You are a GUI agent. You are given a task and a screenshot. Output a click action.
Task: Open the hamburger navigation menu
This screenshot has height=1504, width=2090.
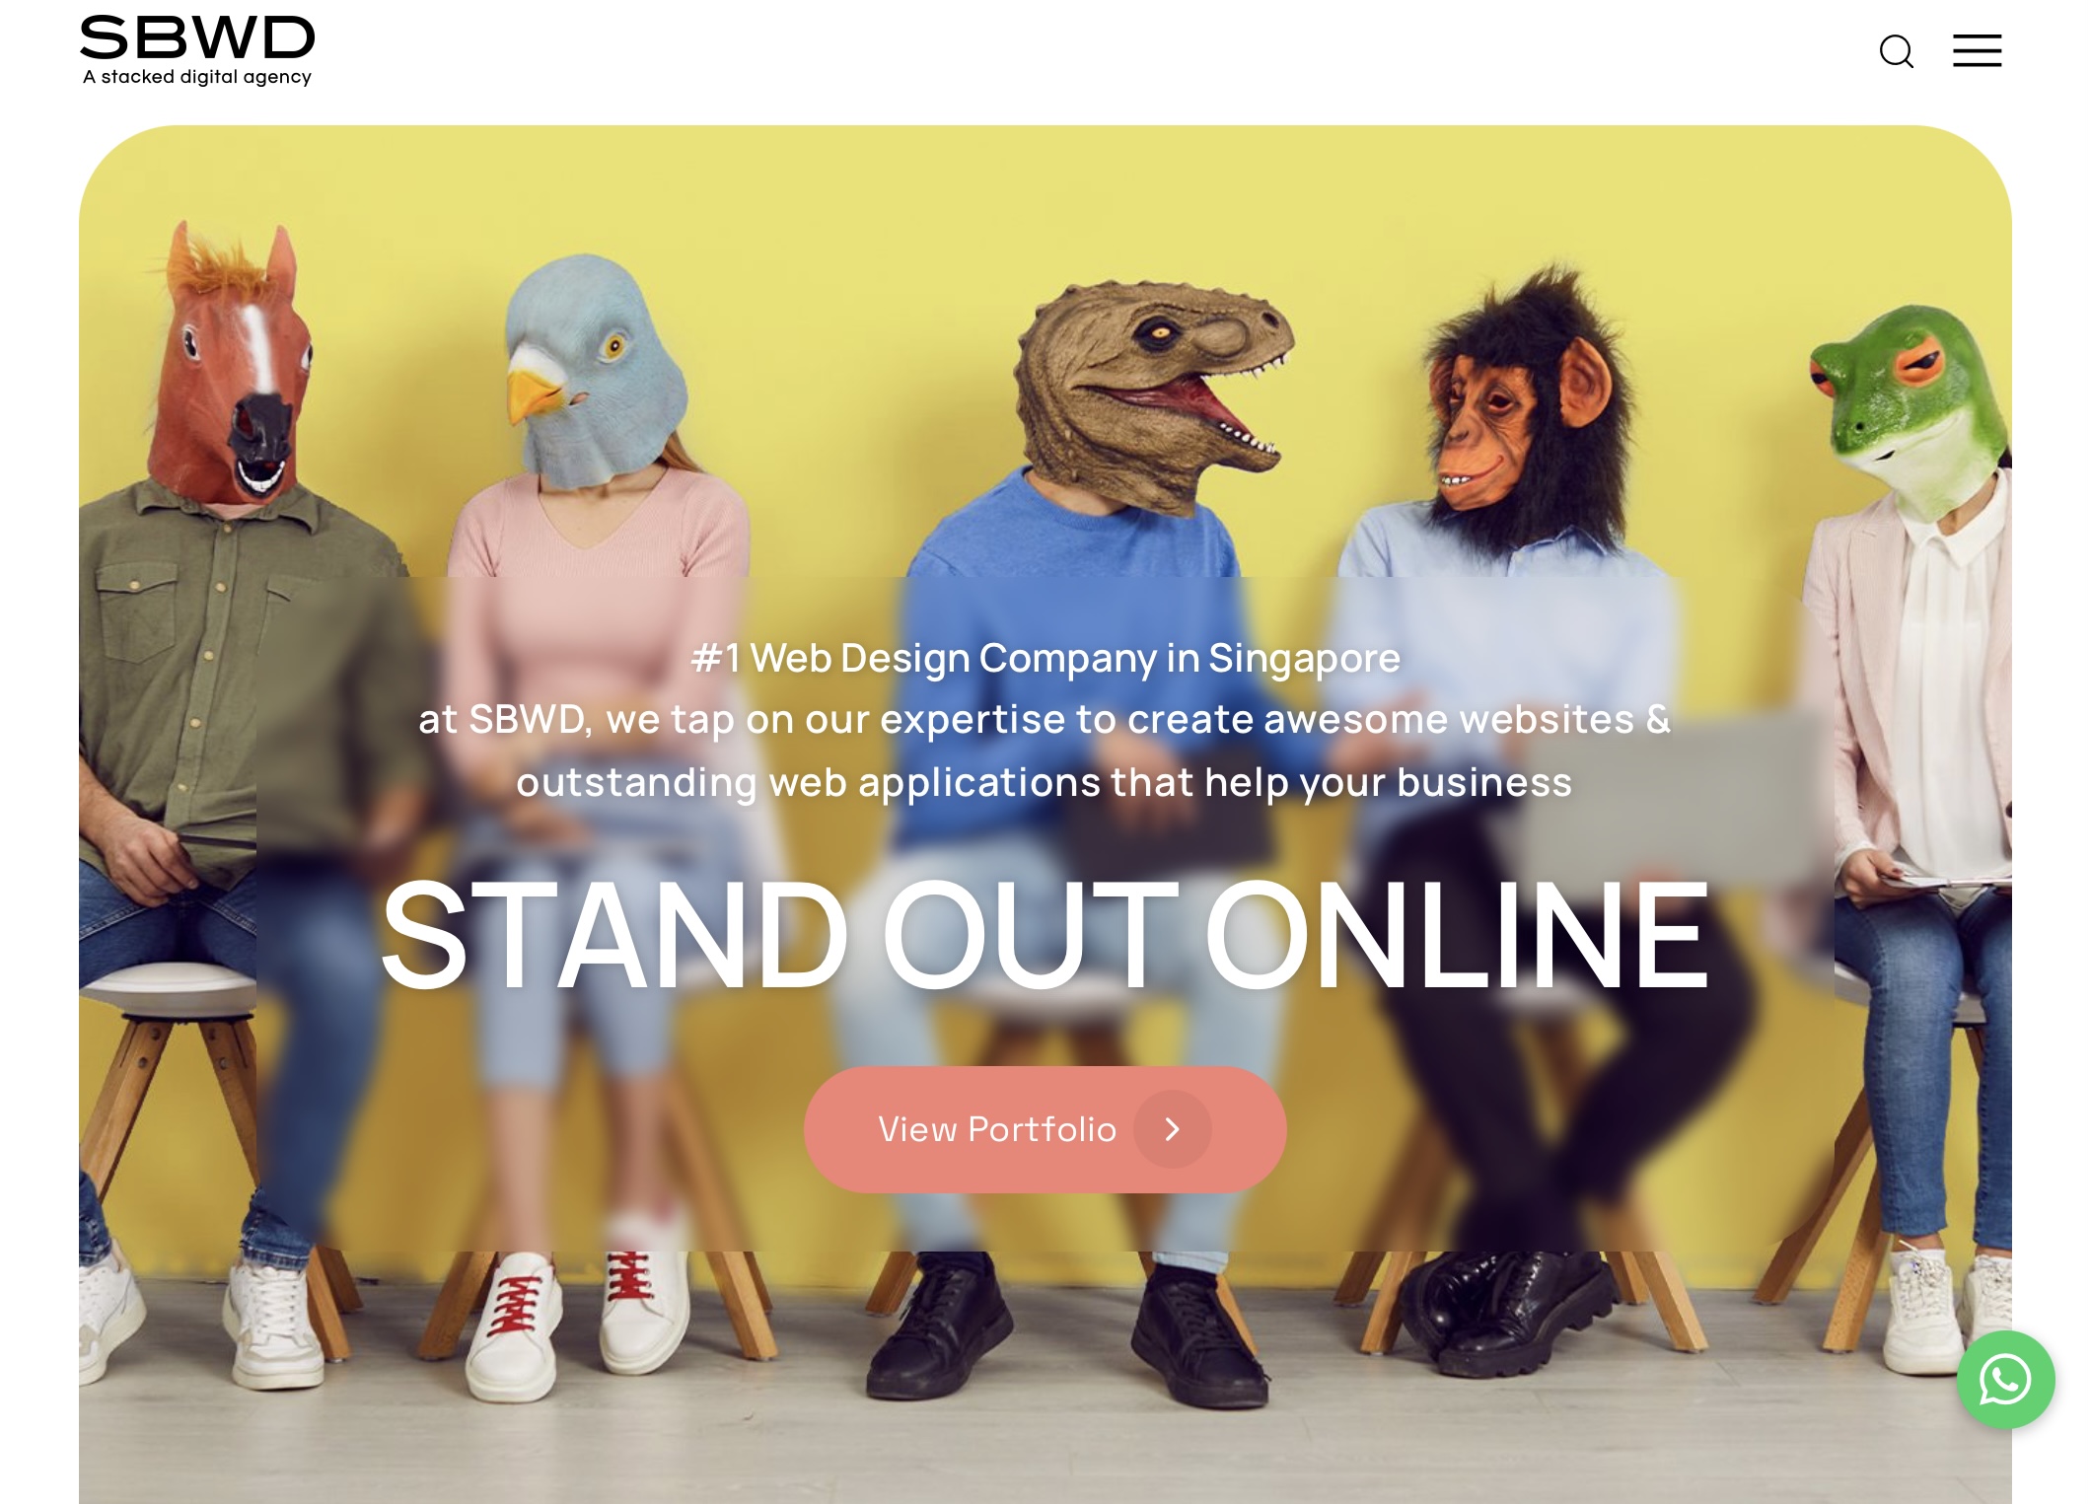click(1977, 50)
